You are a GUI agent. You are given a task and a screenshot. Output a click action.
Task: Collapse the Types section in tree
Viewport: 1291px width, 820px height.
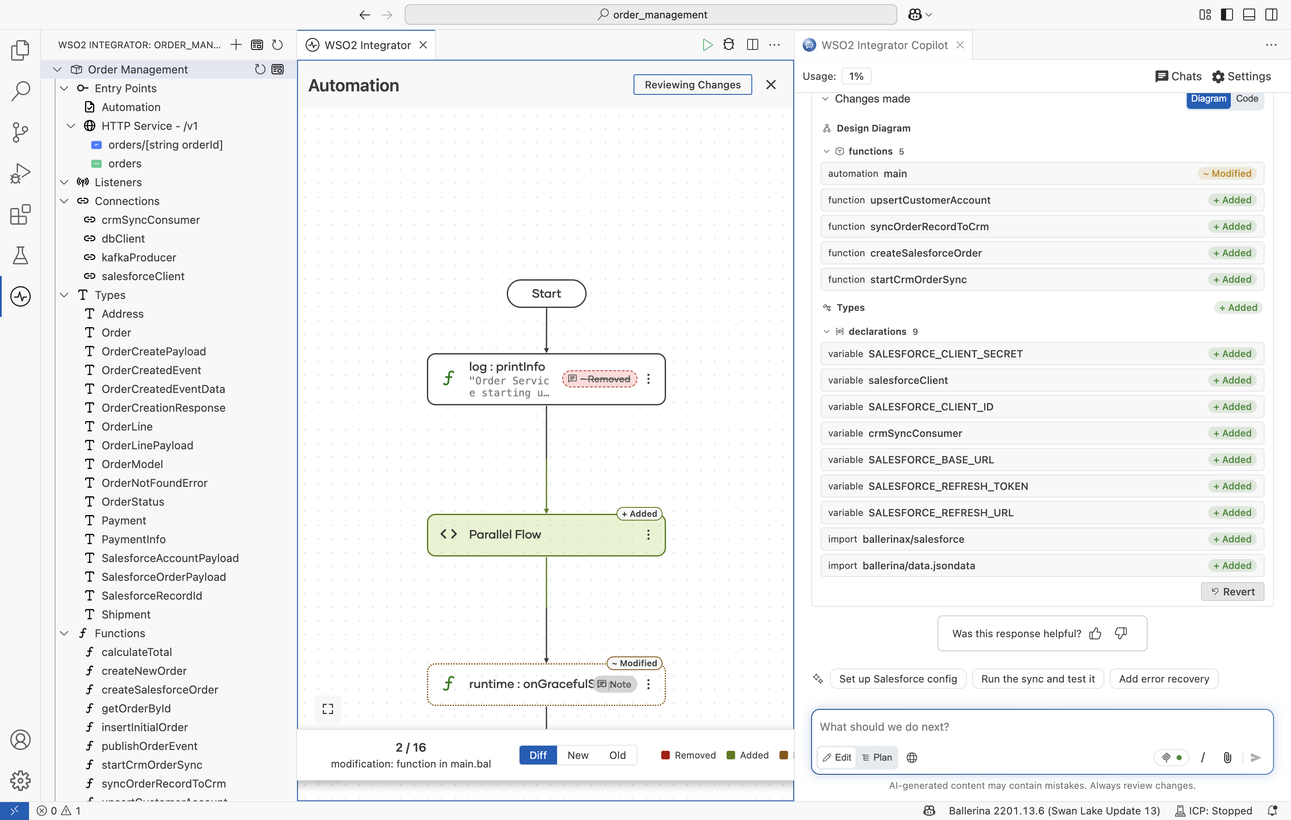pyautogui.click(x=64, y=294)
